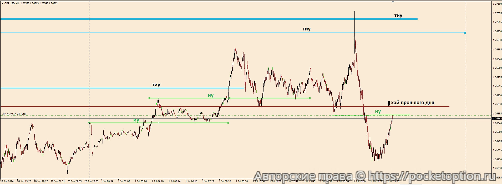Click the '1 Jul 08:26' time axis label
The width and height of the screenshot is (502, 185).
click(x=225, y=181)
